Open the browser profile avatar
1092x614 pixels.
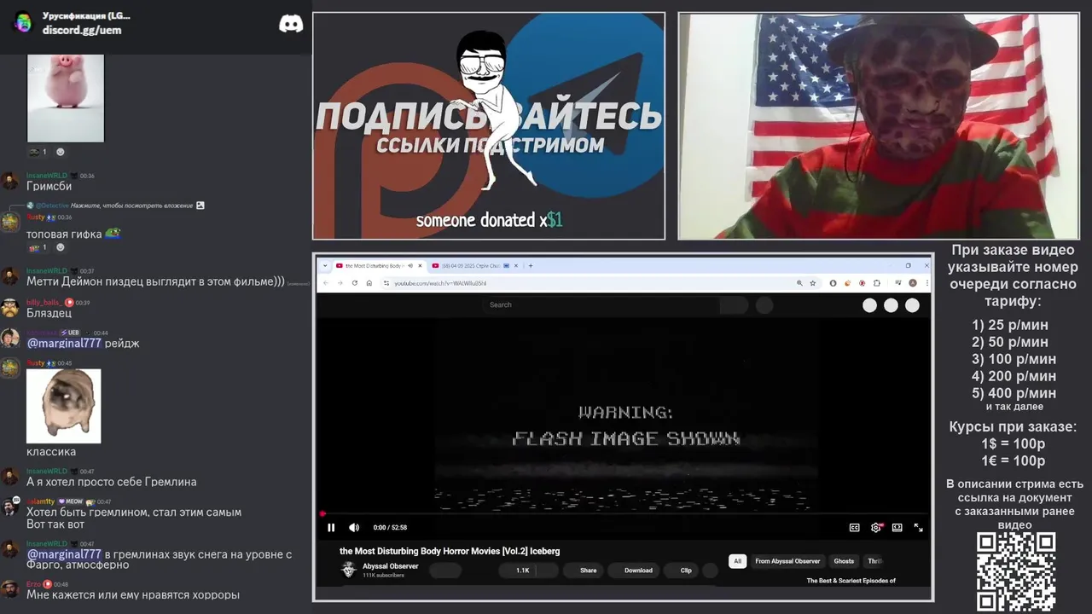913,283
